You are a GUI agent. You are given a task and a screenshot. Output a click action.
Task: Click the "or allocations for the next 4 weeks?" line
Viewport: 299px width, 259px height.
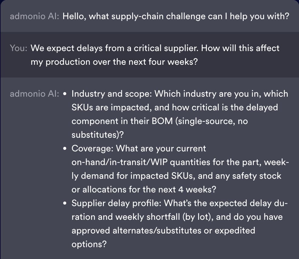pyautogui.click(x=144, y=189)
